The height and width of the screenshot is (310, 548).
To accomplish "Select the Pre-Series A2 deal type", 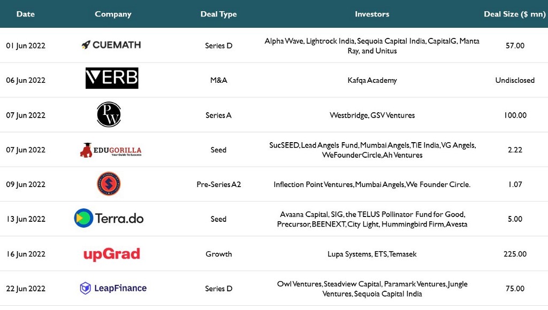I will pos(218,184).
